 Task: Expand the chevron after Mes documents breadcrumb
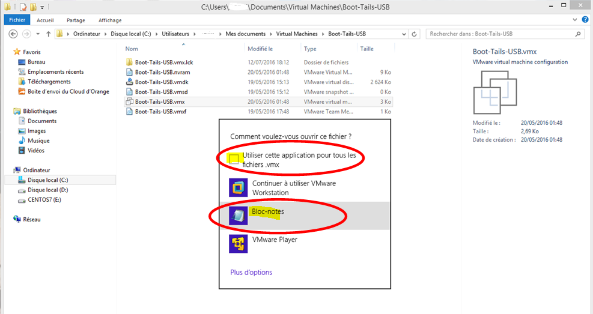(271, 34)
